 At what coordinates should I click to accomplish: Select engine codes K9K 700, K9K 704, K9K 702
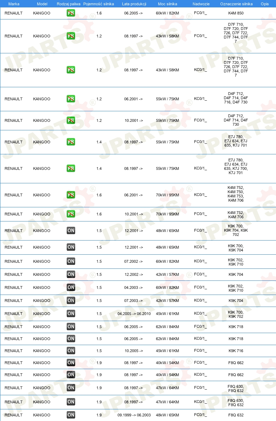pos(236,230)
